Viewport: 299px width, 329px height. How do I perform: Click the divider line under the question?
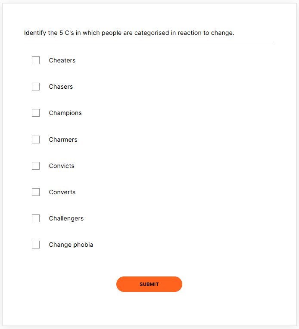click(149, 42)
